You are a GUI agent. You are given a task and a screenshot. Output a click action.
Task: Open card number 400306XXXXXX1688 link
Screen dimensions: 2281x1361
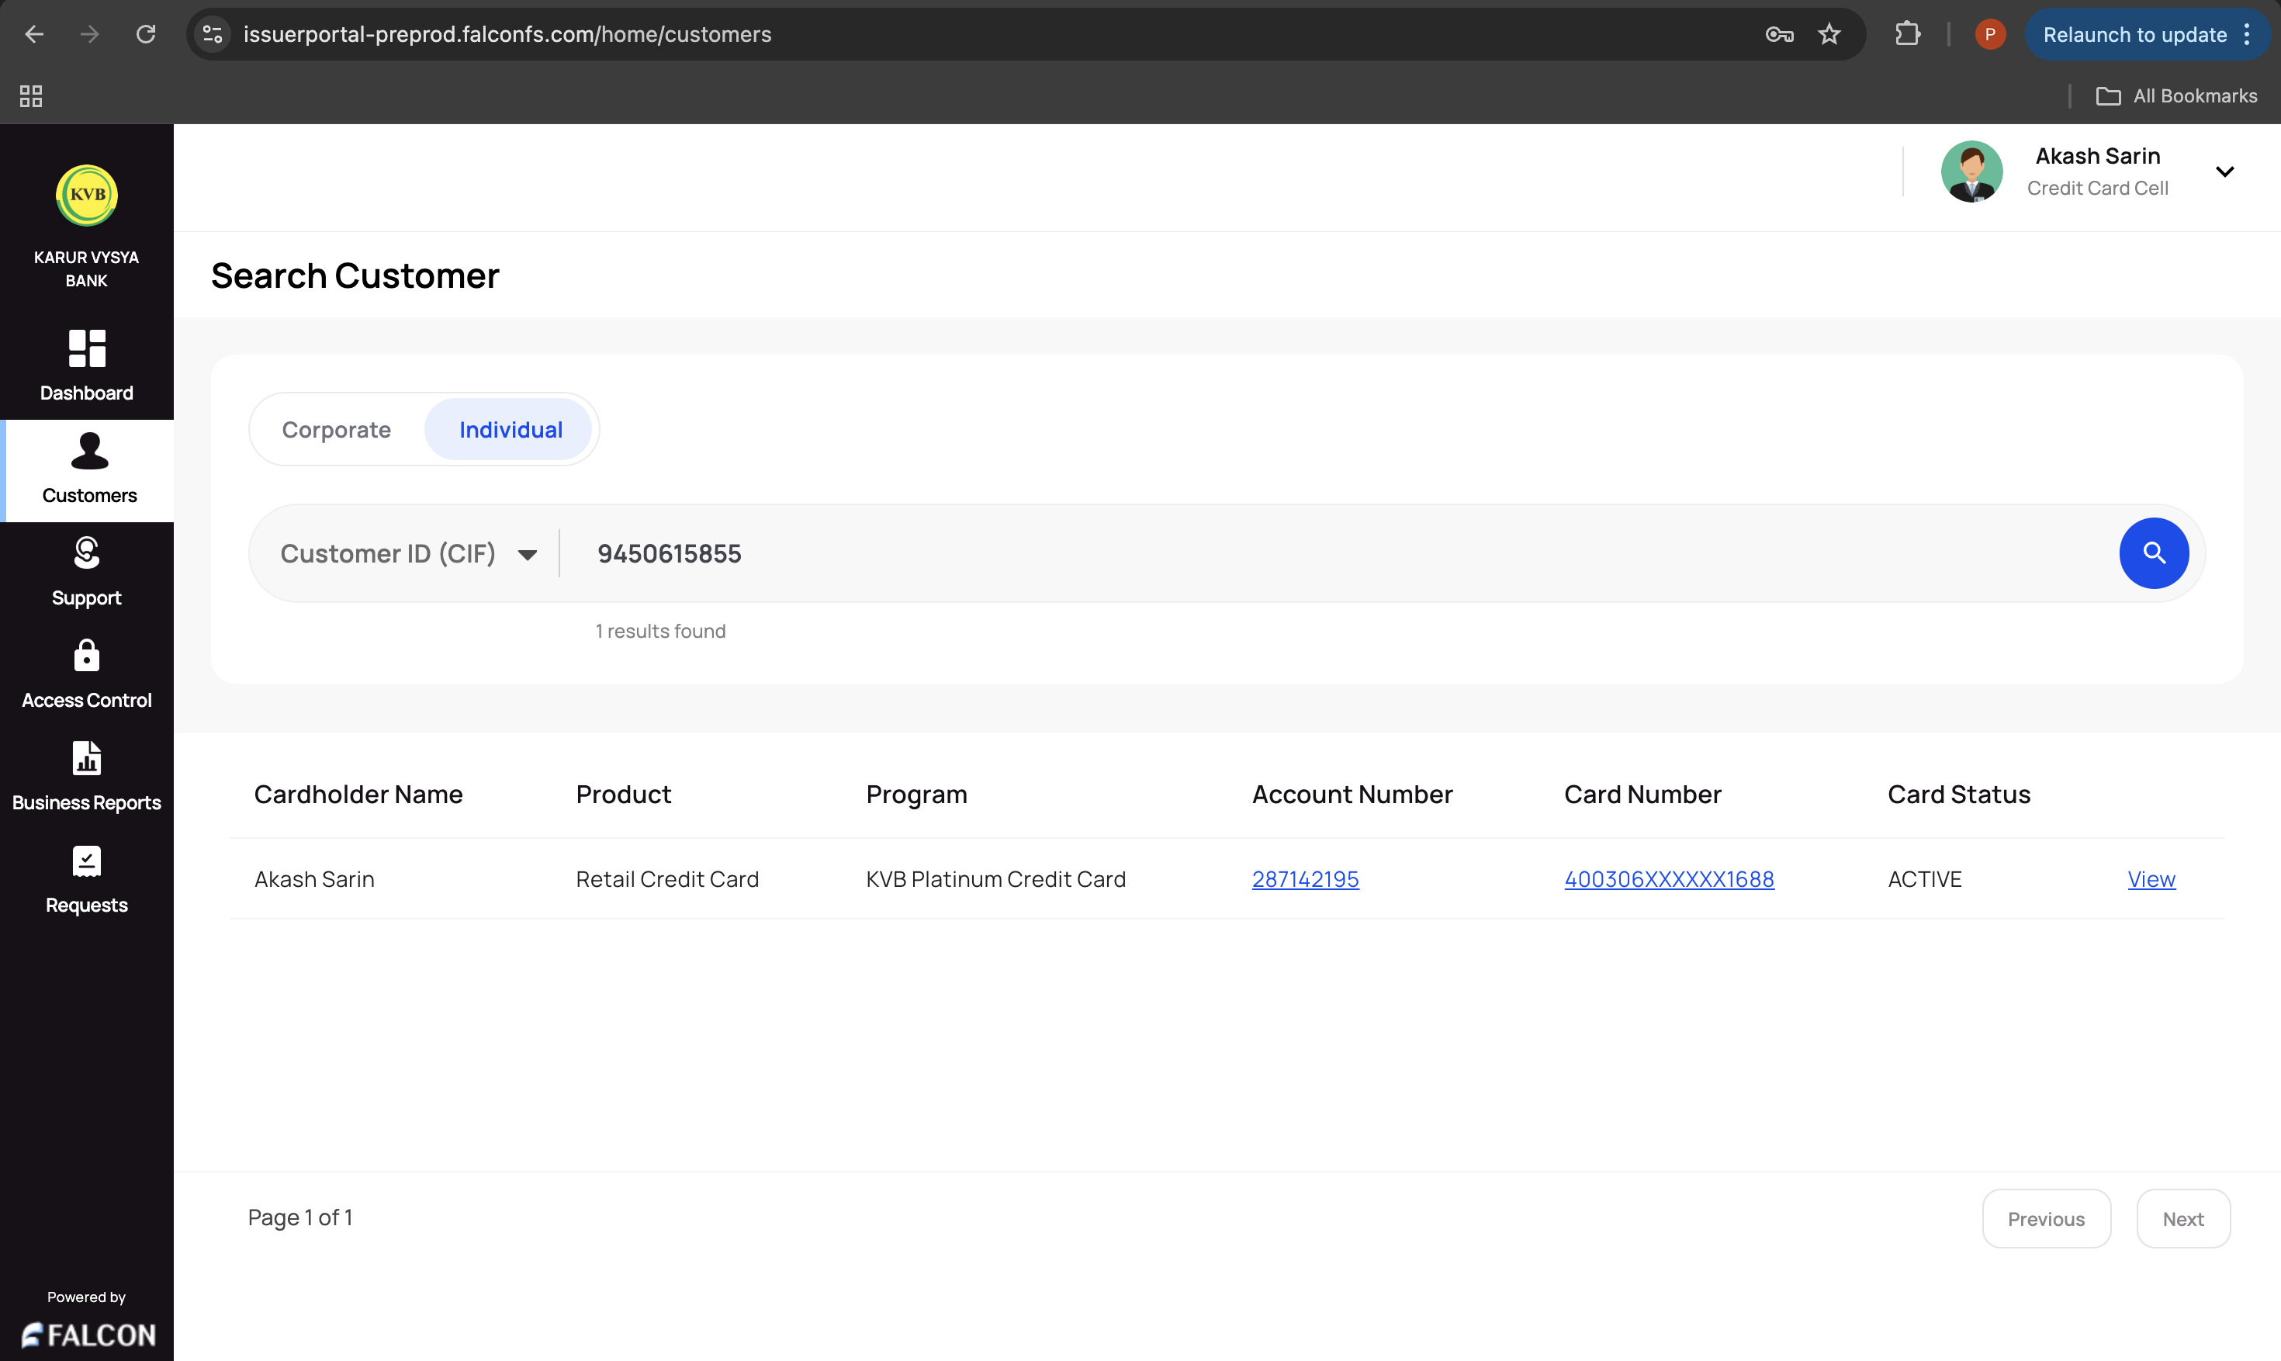point(1669,878)
